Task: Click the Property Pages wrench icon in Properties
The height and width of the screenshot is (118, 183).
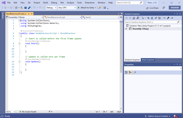Action: pos(135,73)
